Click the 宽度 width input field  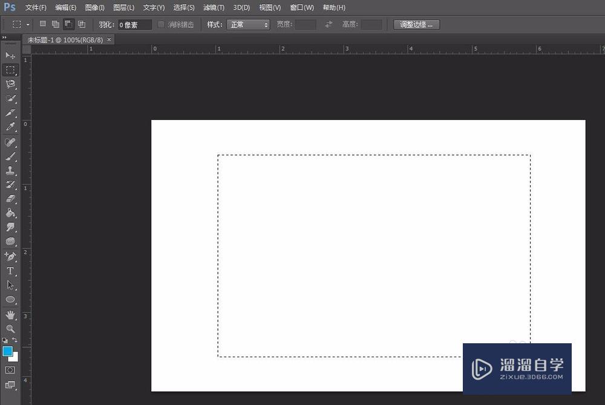pos(306,25)
